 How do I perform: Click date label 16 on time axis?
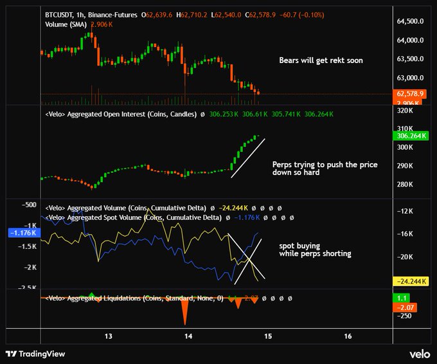pyautogui.click(x=348, y=336)
